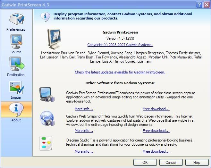Viewport: 211px width, 168px height.
Task: Click the Gadwin PrintScreen Professional description text
Action: click(131, 97)
